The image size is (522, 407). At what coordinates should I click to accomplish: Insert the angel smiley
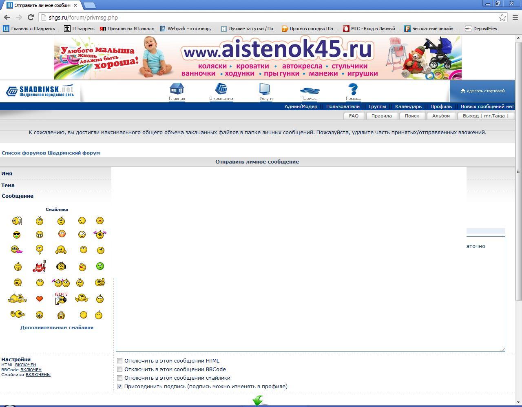17,221
